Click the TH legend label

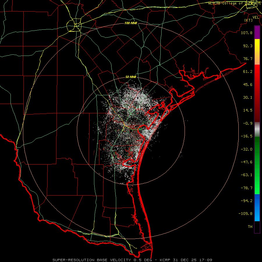pyautogui.click(x=250, y=227)
